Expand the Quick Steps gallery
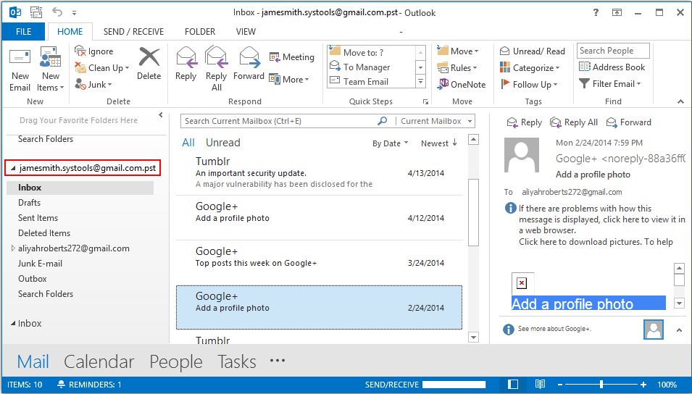 (420, 82)
